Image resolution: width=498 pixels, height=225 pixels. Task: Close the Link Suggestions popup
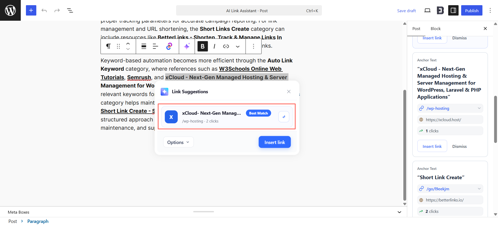pos(289,92)
